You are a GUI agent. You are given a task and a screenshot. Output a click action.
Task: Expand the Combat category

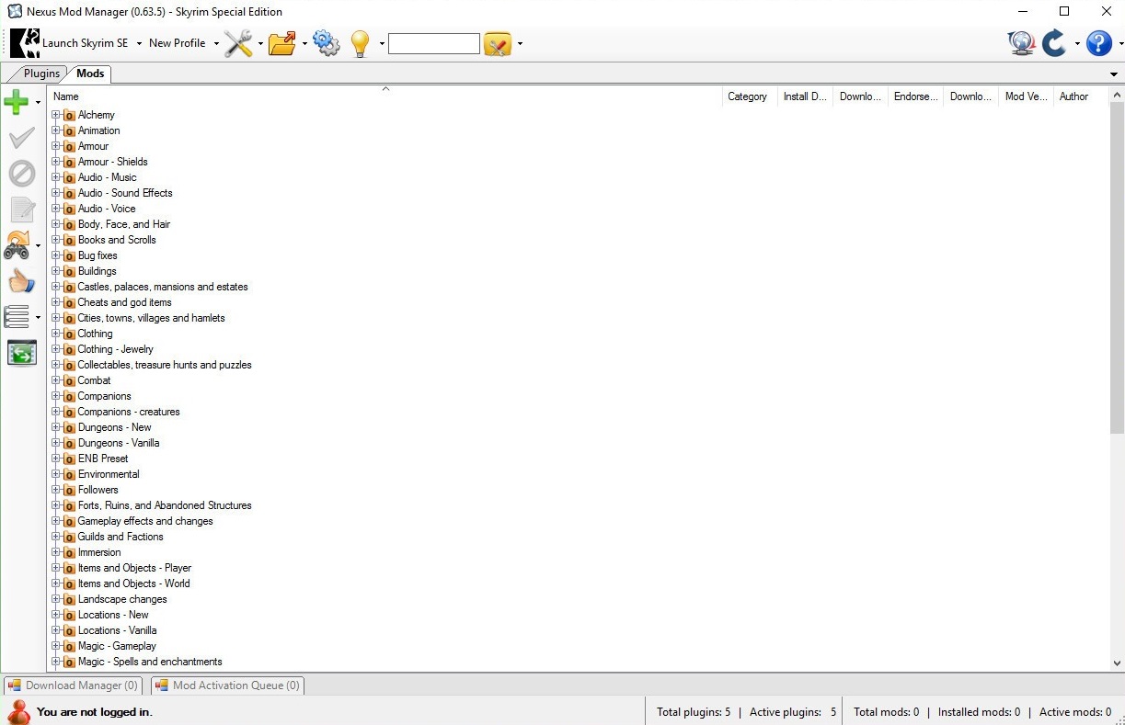pyautogui.click(x=56, y=380)
